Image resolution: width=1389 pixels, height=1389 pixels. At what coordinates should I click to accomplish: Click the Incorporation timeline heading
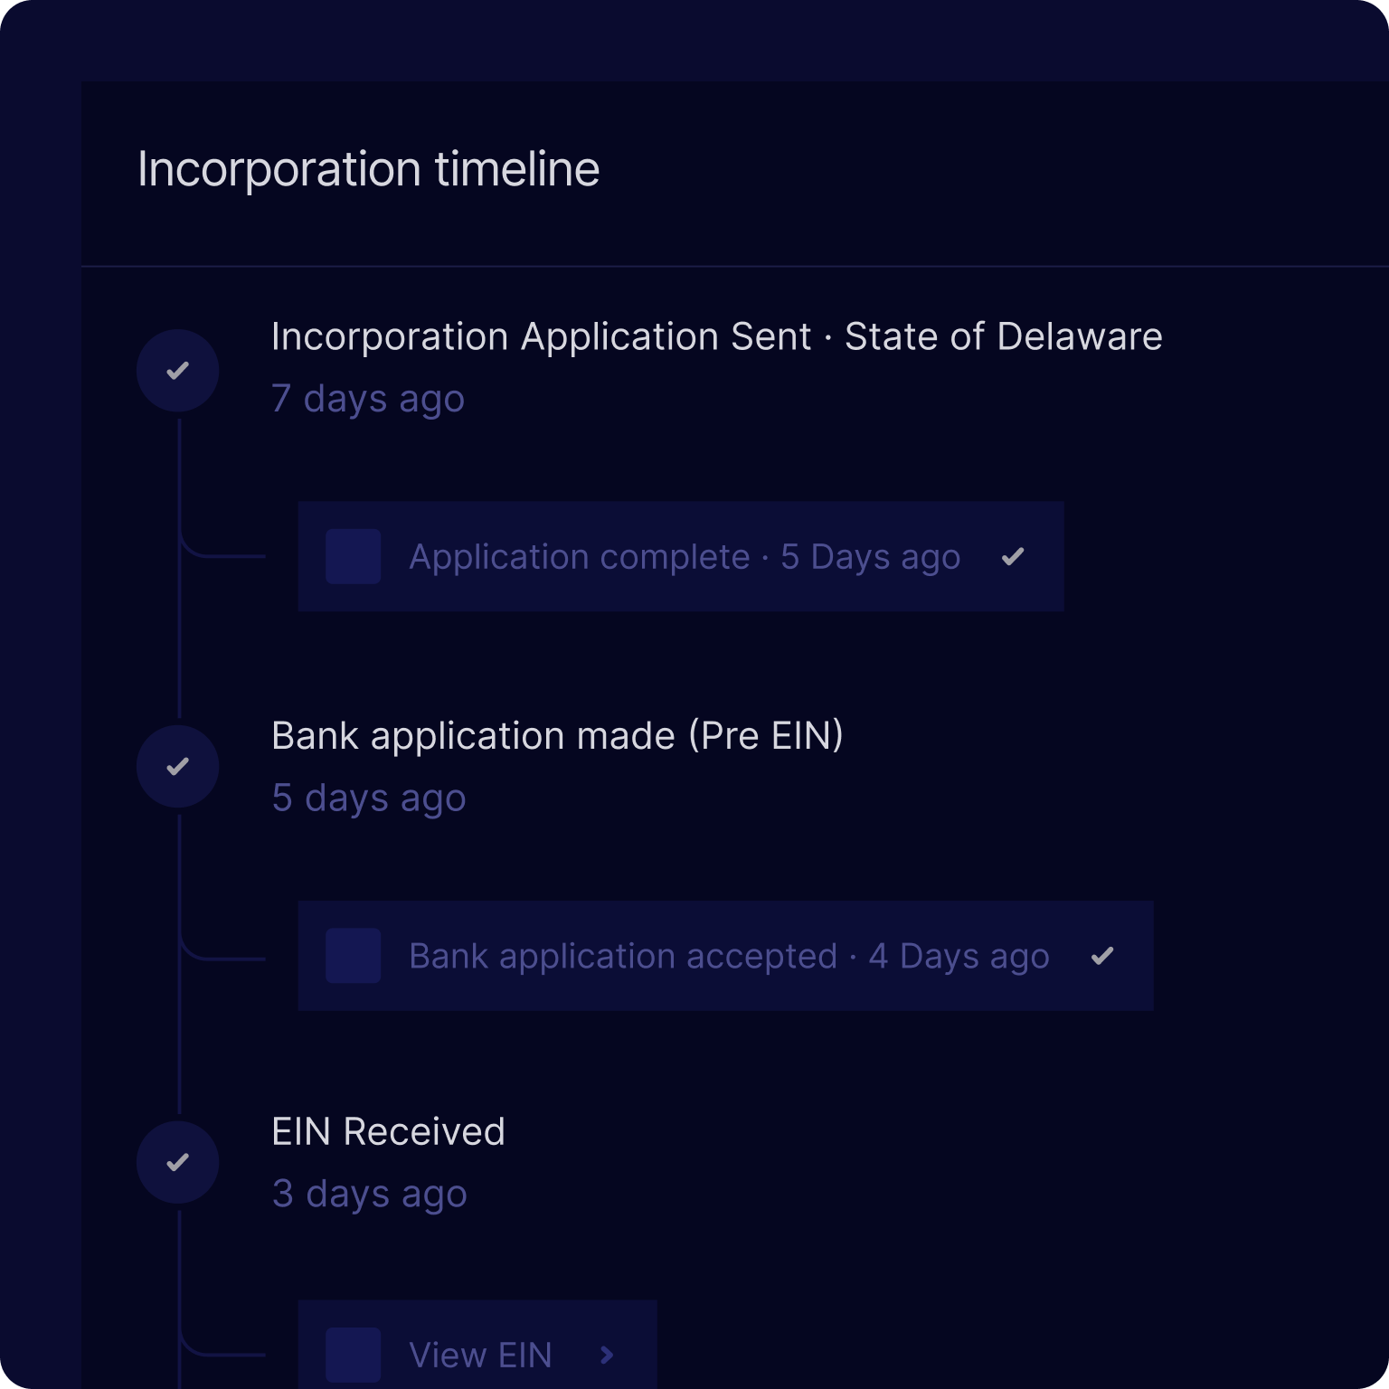pos(368,169)
